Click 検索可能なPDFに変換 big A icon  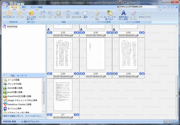123,15
